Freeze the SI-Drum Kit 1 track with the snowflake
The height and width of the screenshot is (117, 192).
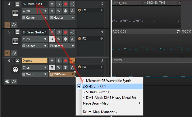point(66,11)
